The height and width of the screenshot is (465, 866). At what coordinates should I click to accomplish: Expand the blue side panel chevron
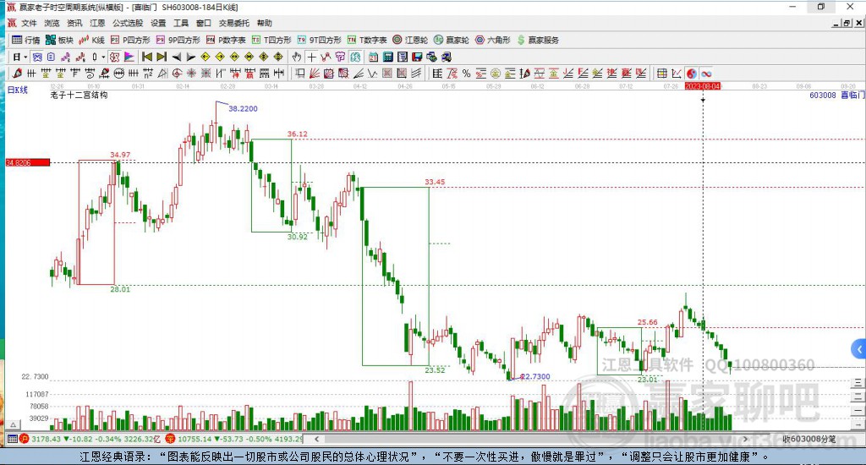pyautogui.click(x=859, y=349)
